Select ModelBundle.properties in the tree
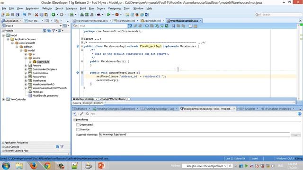The image size is (303, 170). pos(45,96)
